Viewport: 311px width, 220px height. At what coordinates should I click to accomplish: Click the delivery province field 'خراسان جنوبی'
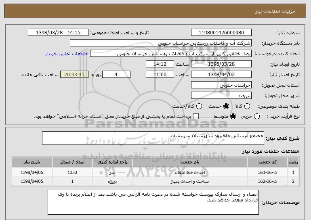tap(221, 85)
